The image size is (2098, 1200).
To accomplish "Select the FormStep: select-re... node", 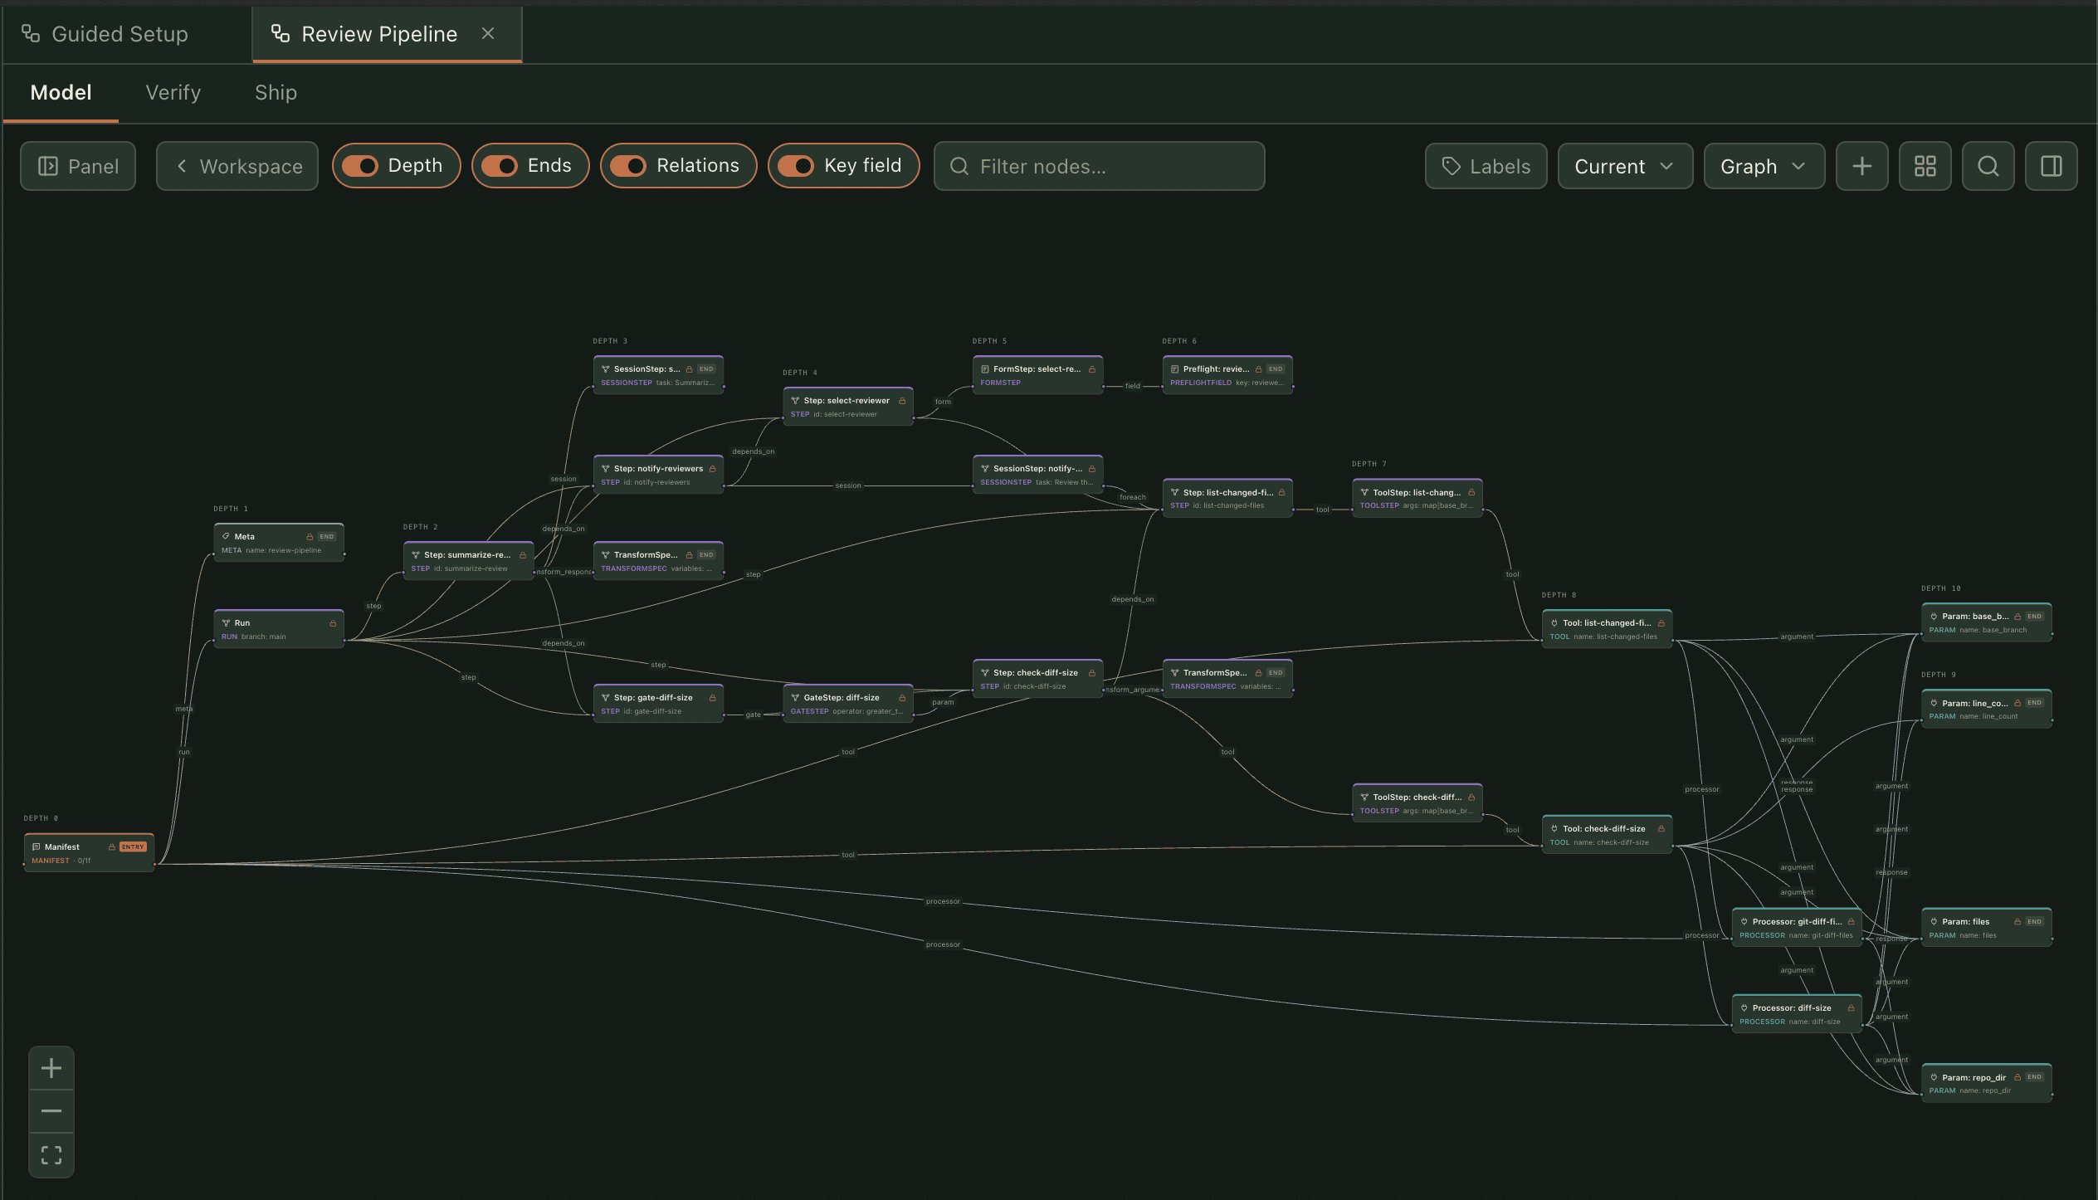I will coord(1037,375).
